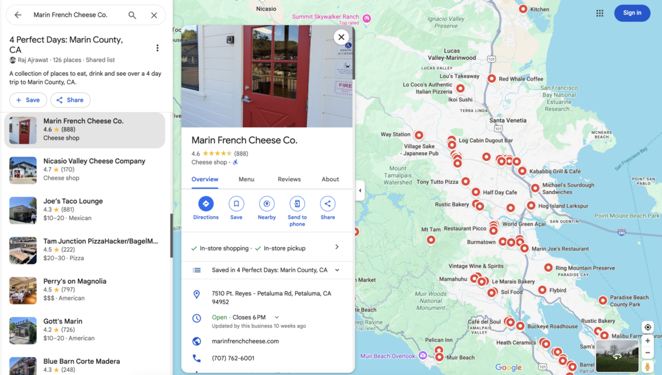The height and width of the screenshot is (375, 662).
Task: Collapse the side panel with arrow toggle
Action: tap(360, 190)
